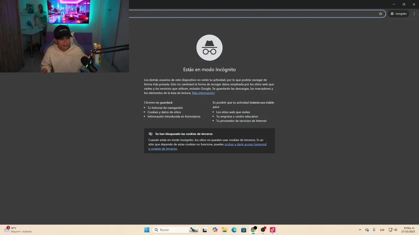Open File Explorer from the taskbar
Screen dimensions: 419x235
[225, 230]
